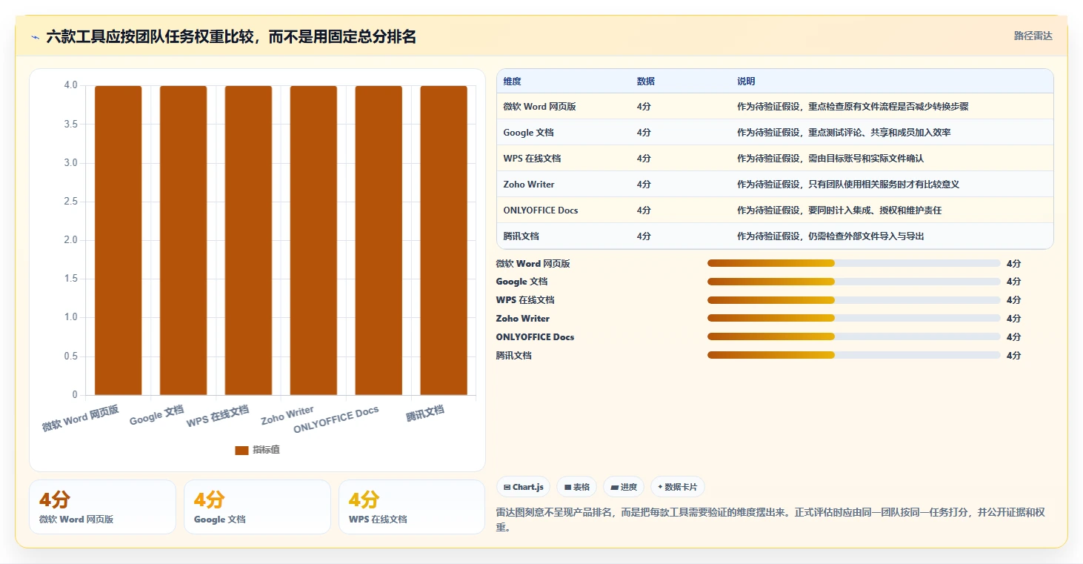Select the ONLYOFFICE Docs table row name
Image resolution: width=1083 pixels, height=564 pixels.
tap(541, 210)
